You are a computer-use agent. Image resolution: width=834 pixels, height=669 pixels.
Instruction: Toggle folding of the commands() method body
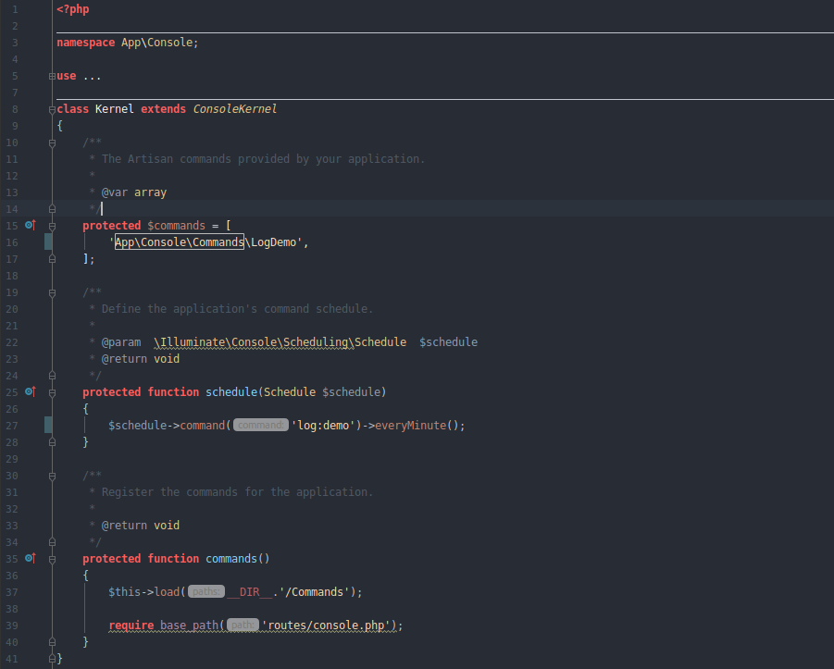(52, 558)
